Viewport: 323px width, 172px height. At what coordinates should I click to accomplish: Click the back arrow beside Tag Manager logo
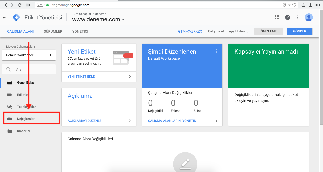tap(4, 18)
